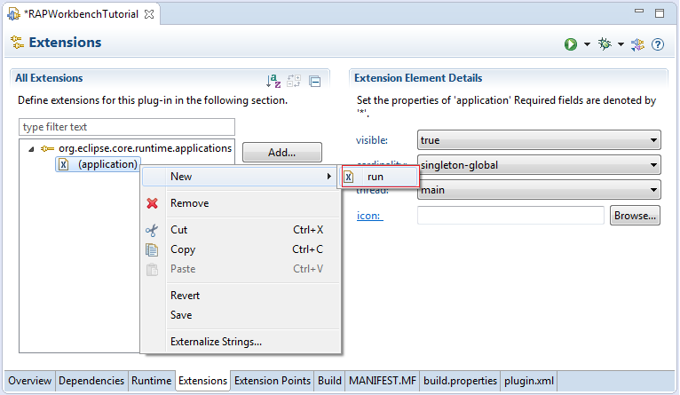Open the thread dropdown set to main
This screenshot has height=395, width=680.
coord(539,189)
